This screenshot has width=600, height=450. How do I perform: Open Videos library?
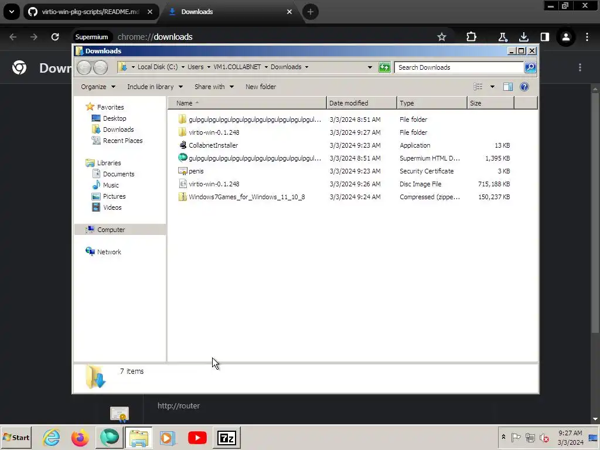pos(112,207)
